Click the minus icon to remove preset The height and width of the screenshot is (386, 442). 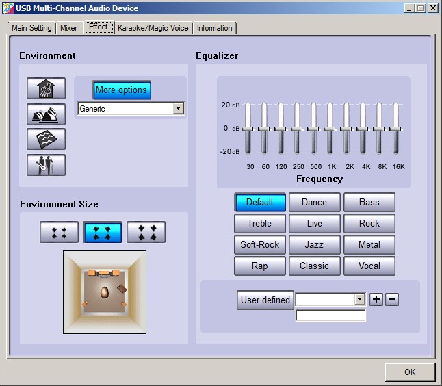click(391, 299)
